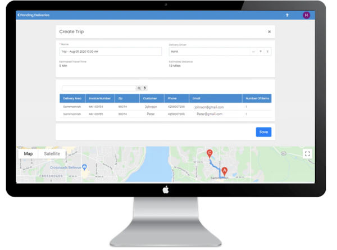Toggle map fullscreen view
This screenshot has width=337, height=250.
tap(307, 153)
